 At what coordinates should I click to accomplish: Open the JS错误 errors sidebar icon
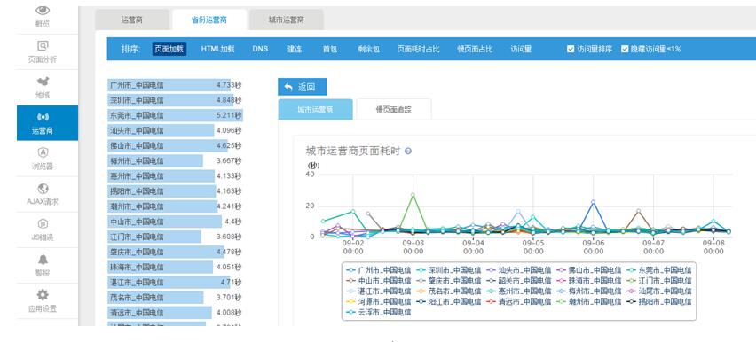pyautogui.click(x=43, y=224)
